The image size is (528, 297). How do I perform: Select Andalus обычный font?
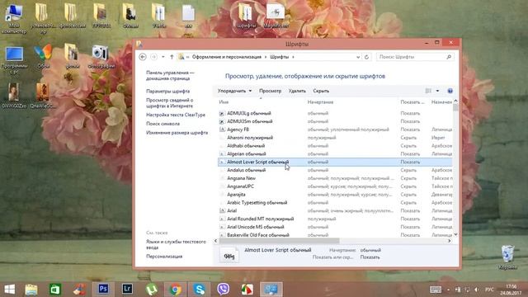335,170
